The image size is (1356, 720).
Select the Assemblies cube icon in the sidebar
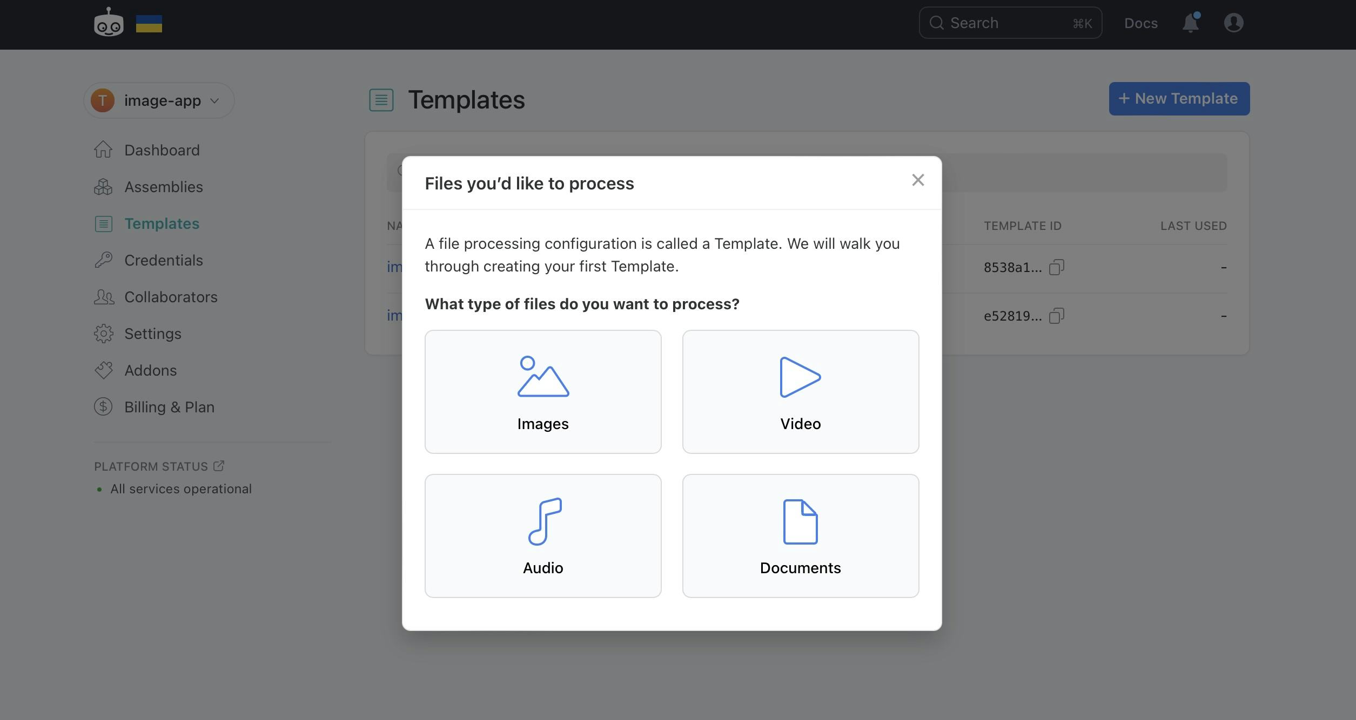104,187
